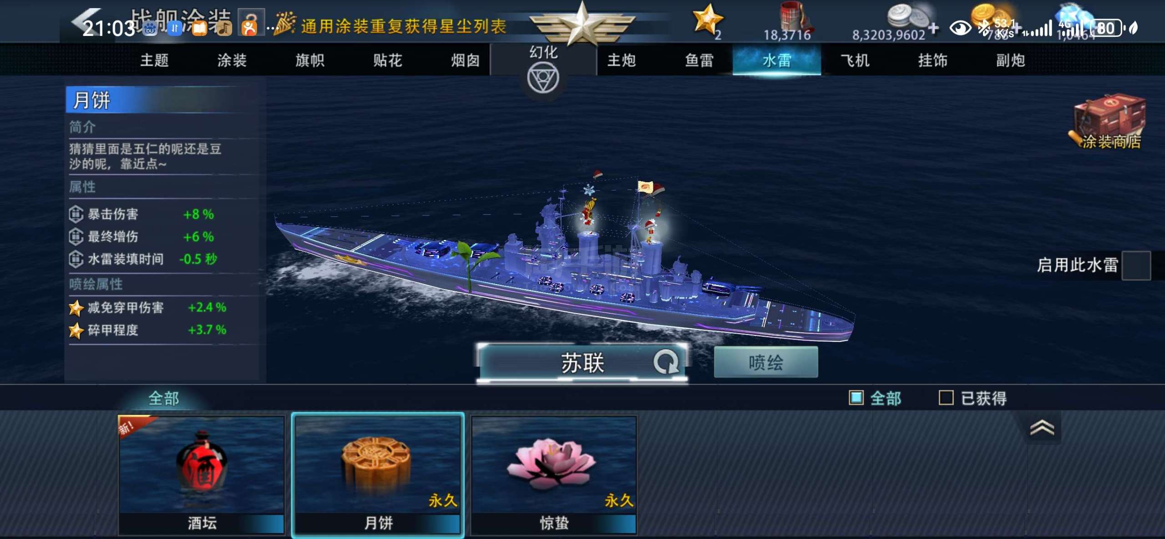Enable the 启用此水雷 checkbox
The width and height of the screenshot is (1165, 539).
point(1136,265)
